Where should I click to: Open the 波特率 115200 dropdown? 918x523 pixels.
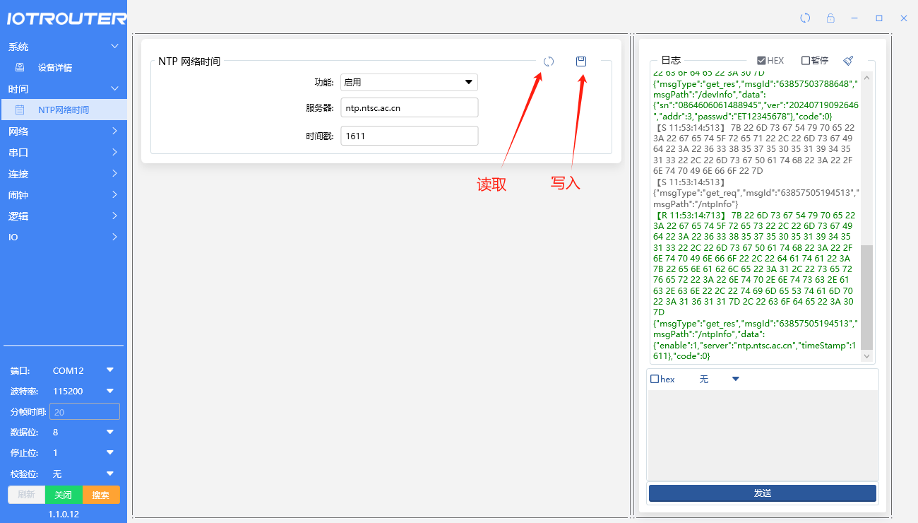pyautogui.click(x=109, y=391)
